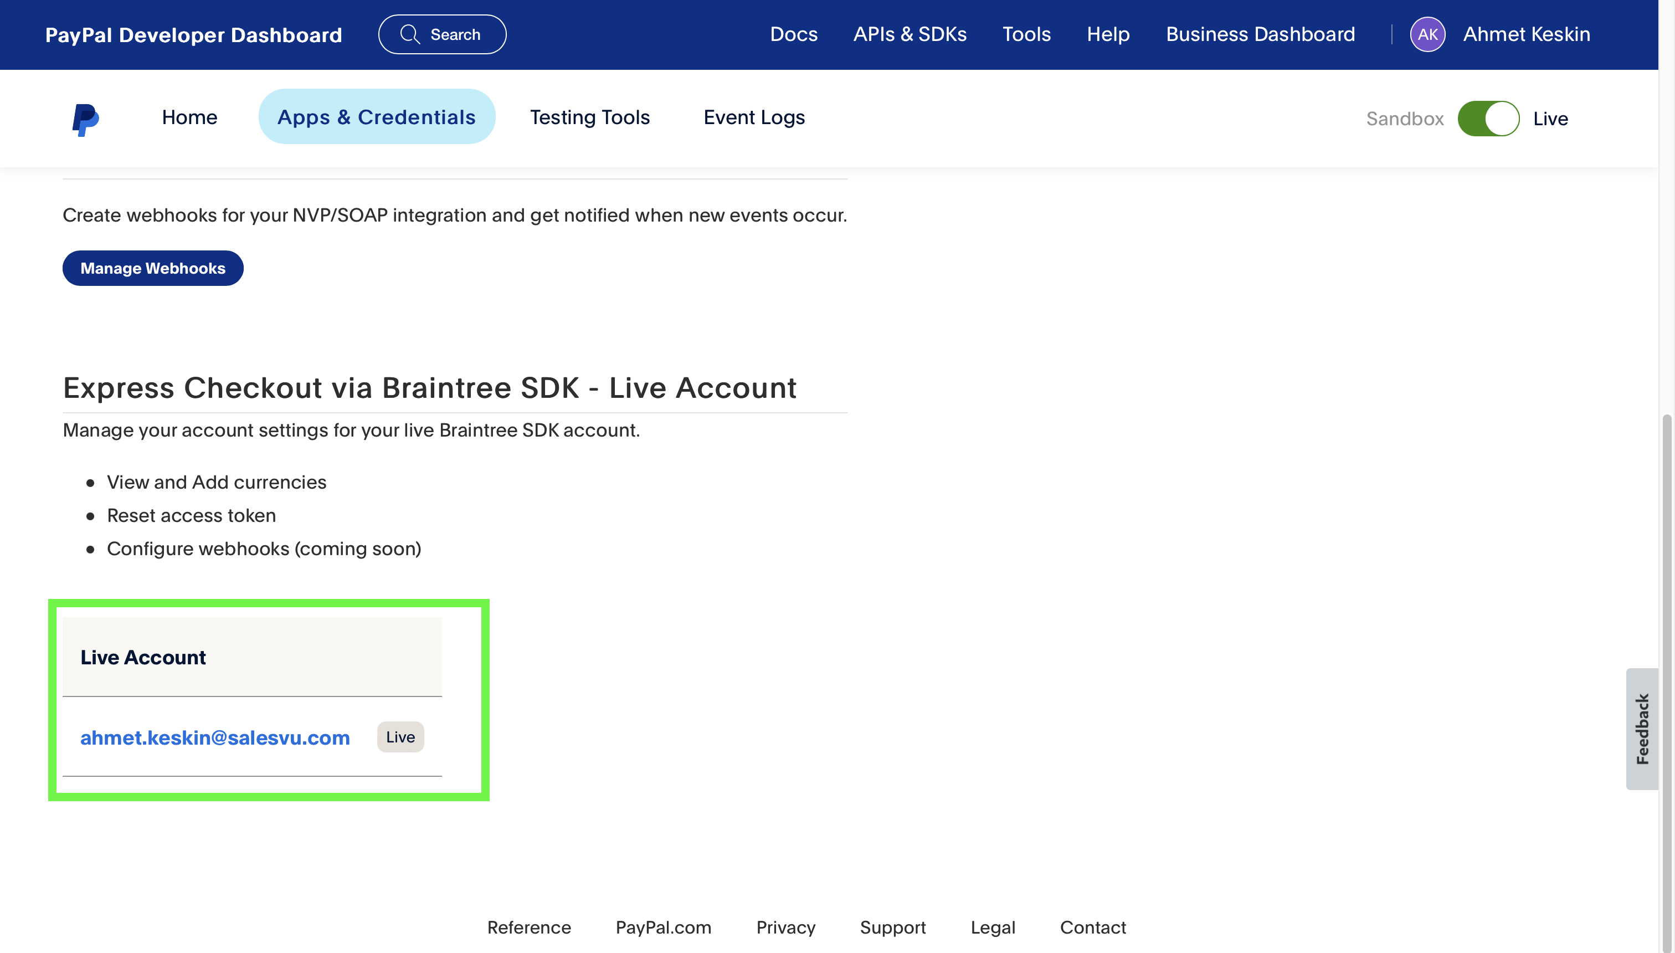Click the Manage Webhooks button
This screenshot has width=1675, height=953.
click(x=153, y=268)
